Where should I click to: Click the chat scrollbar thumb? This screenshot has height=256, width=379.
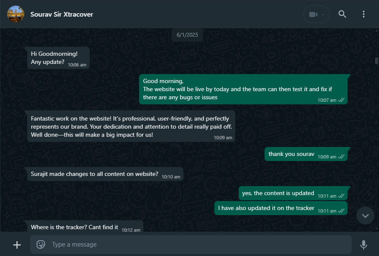(376, 60)
